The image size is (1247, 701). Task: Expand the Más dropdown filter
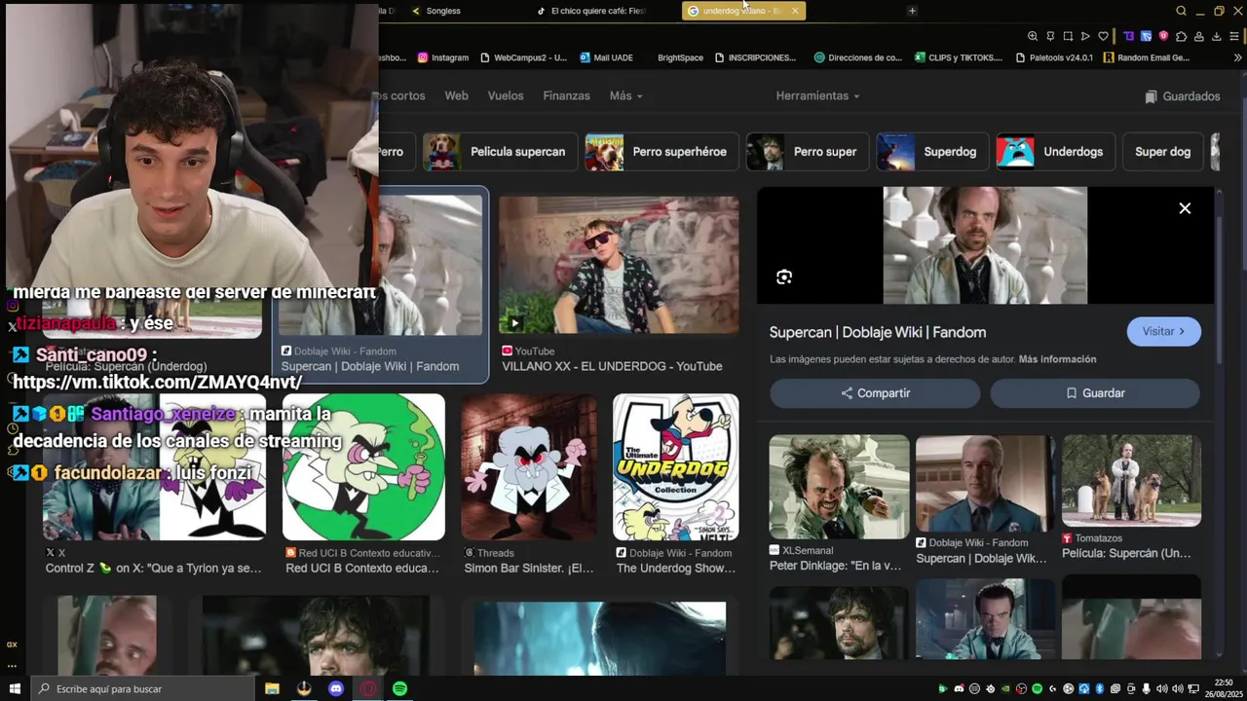point(625,95)
